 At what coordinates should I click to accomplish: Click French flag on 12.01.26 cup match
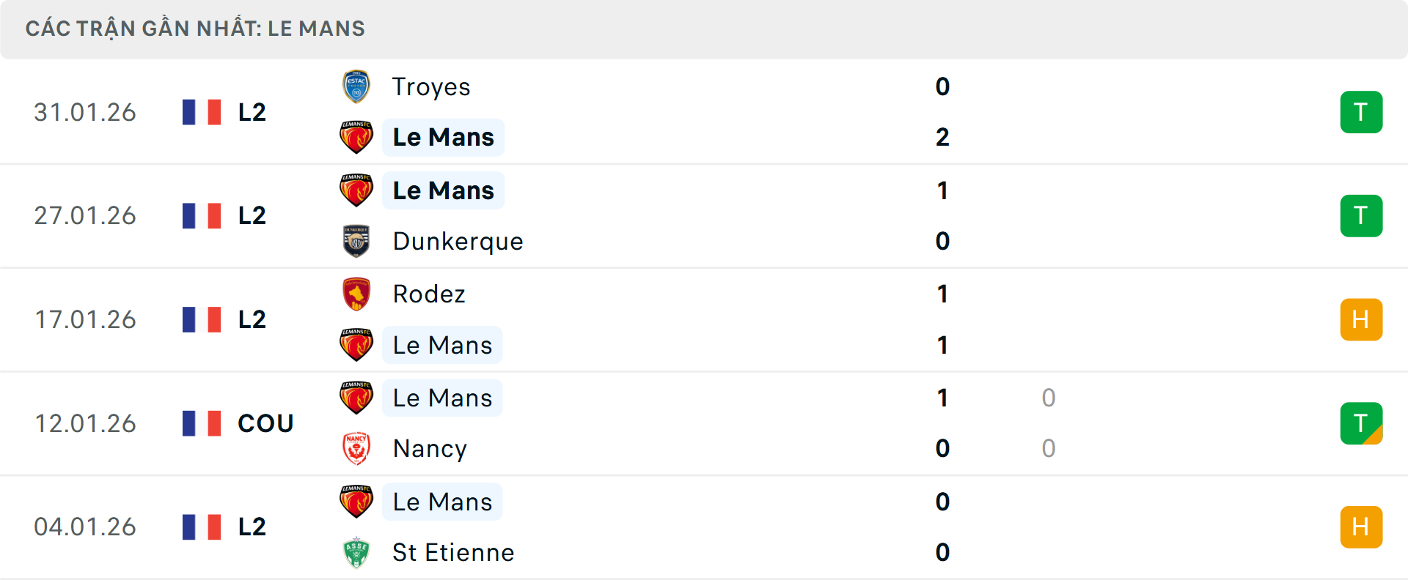tap(202, 423)
